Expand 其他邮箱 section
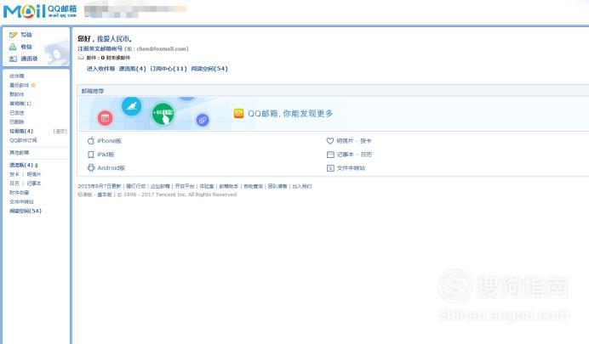 point(20,153)
